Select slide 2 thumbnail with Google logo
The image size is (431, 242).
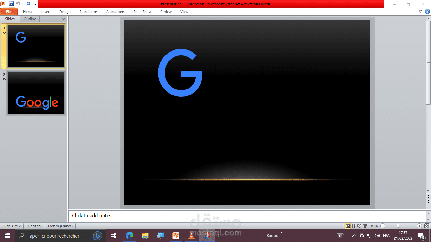coord(36,93)
